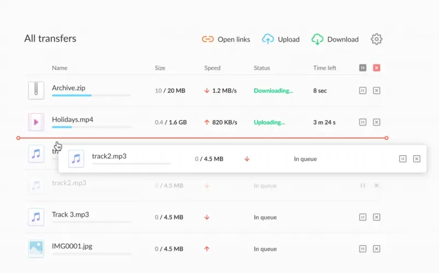Click the Archive.zip progress bar
This screenshot has width=439, height=273.
tap(91, 95)
